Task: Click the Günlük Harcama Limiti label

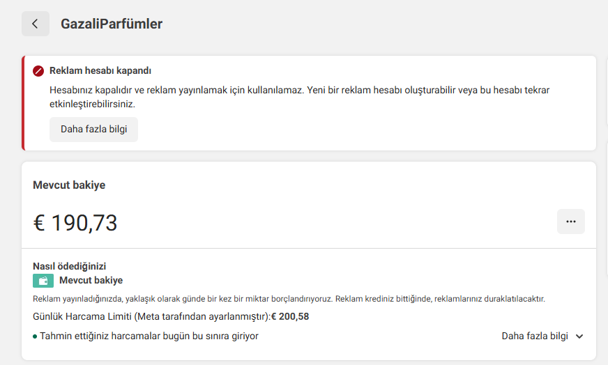Action: tap(151, 316)
